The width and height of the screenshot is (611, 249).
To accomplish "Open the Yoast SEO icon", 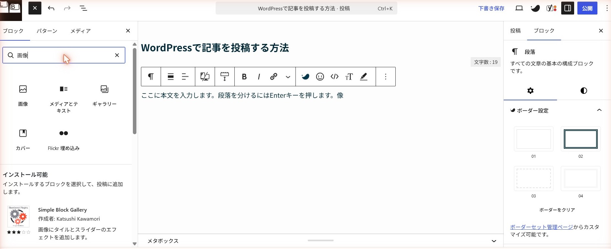I will pyautogui.click(x=552, y=8).
